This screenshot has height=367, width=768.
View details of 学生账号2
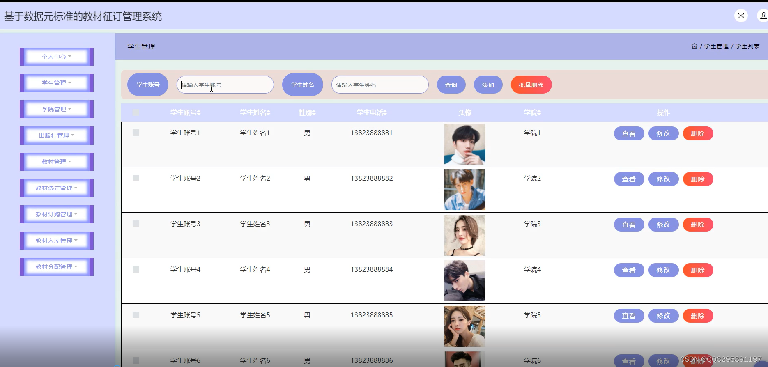629,179
